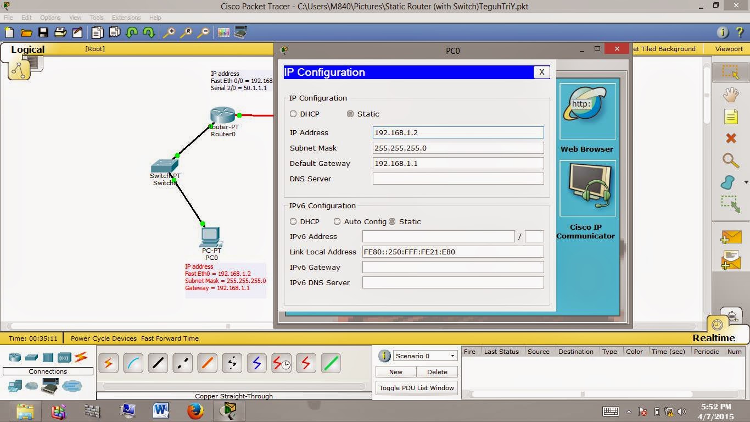This screenshot has height=422, width=750.
Task: Open the Activity Wizard icon
Action: pos(77,32)
